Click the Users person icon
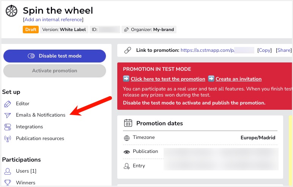 [8, 171]
